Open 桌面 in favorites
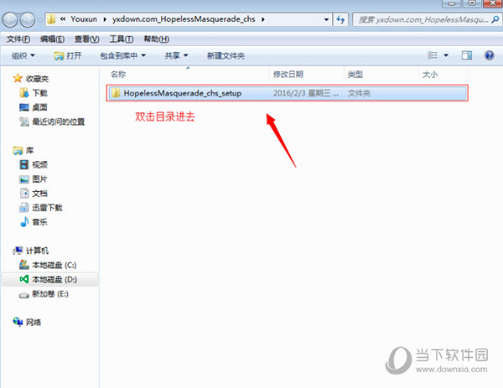The height and width of the screenshot is (388, 503). click(x=39, y=107)
